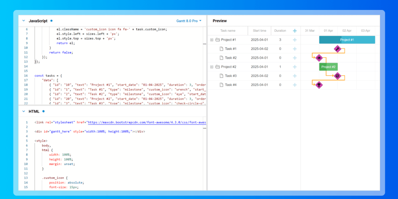Click the gantt_here div code line
The height and width of the screenshot is (199, 398).
pos(90,131)
